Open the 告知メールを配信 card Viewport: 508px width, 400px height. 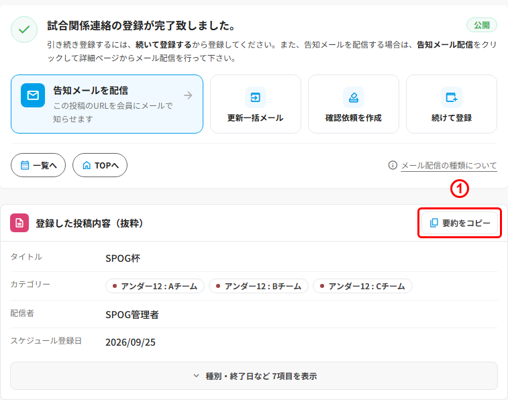coord(107,104)
